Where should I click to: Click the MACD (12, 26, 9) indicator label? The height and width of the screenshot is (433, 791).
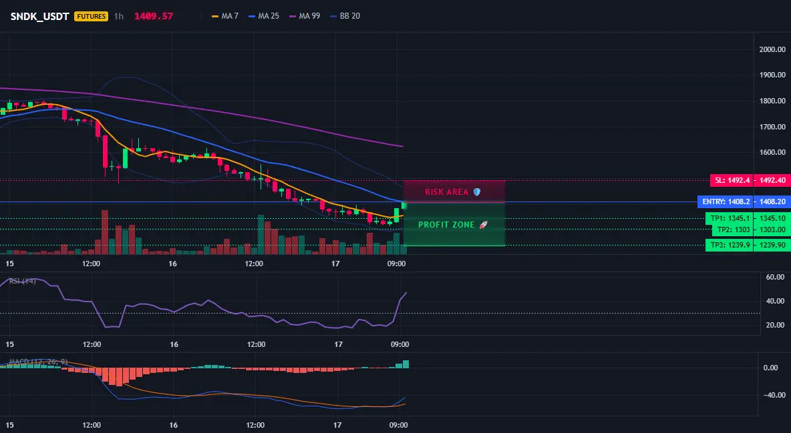[x=38, y=362]
